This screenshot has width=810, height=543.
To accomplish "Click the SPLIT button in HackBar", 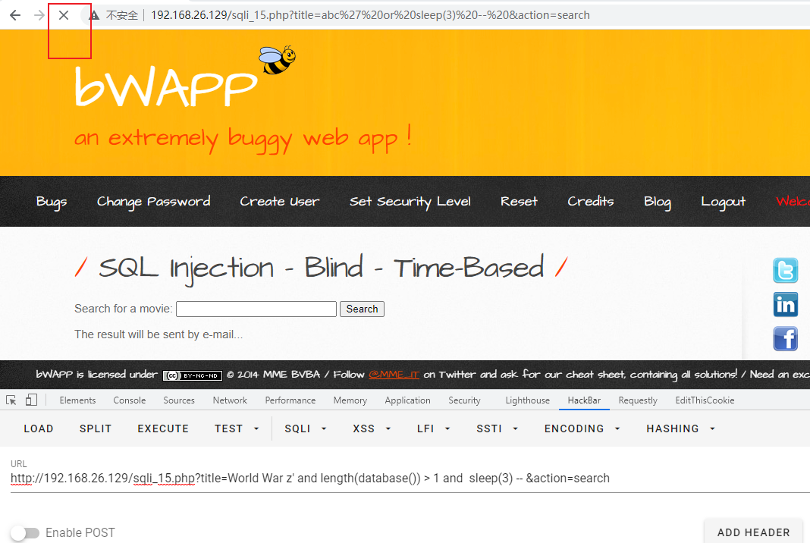I will (95, 428).
